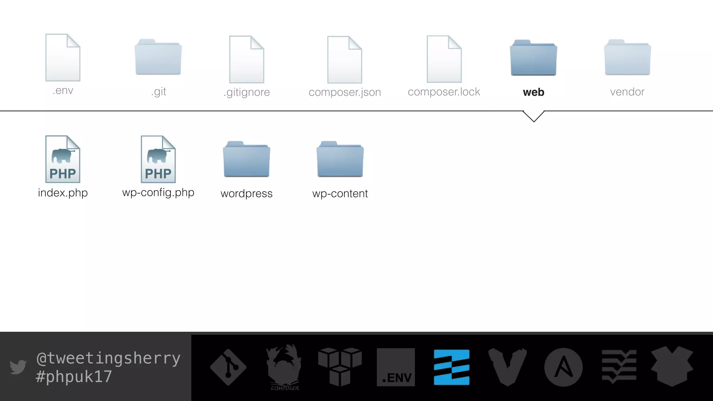Open the .git folder
The image size is (713, 401).
coord(158,57)
